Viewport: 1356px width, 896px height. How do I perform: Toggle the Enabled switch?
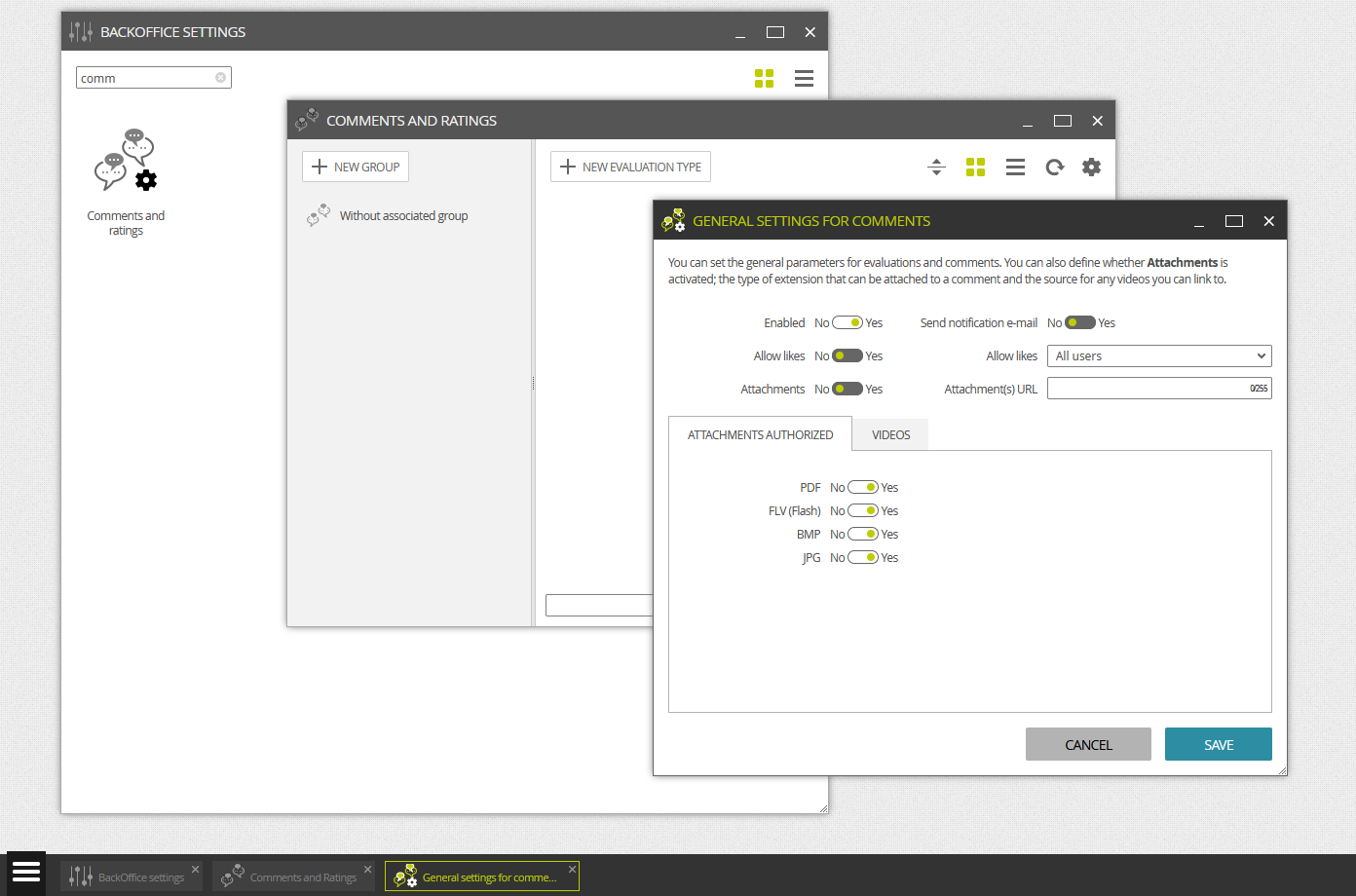(847, 322)
